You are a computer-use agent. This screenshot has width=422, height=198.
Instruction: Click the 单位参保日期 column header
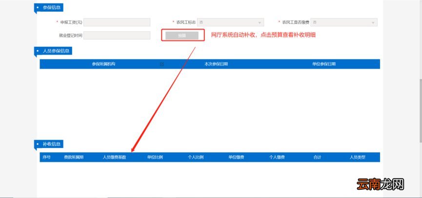tap(324, 64)
